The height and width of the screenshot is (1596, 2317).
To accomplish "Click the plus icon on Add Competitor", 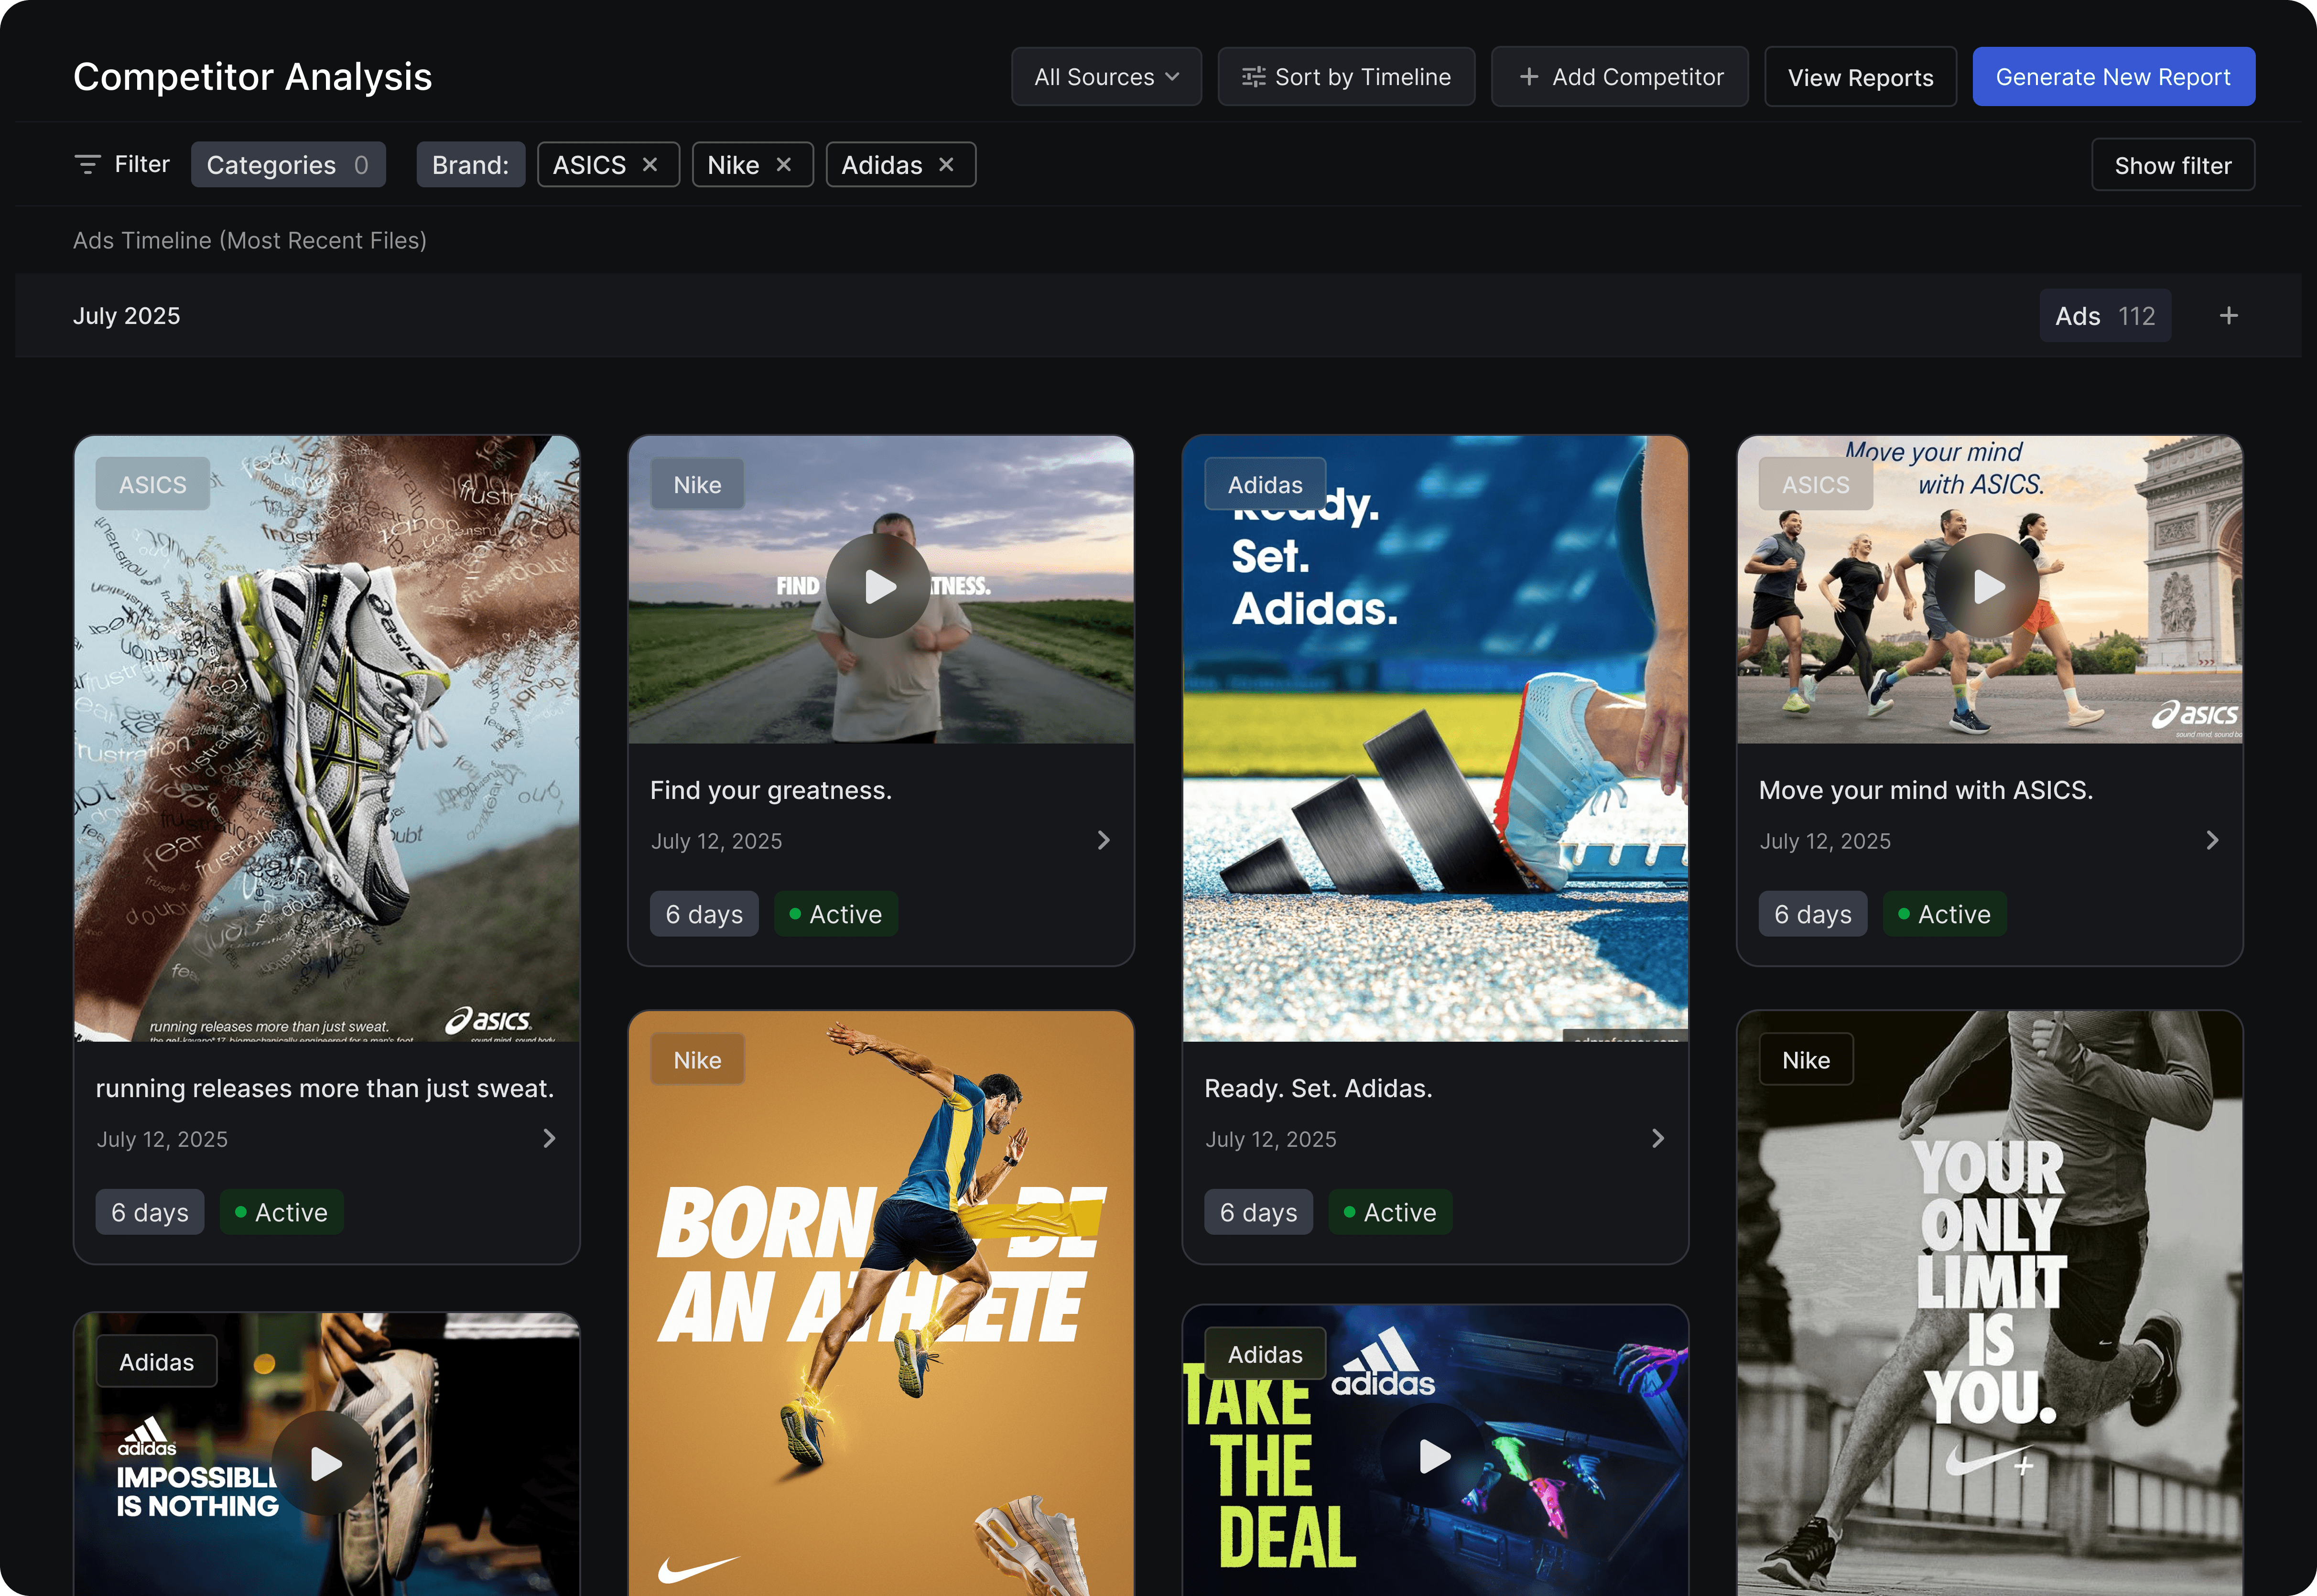I will point(1529,76).
